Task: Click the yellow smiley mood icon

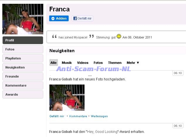Action: pyautogui.click(x=119, y=36)
